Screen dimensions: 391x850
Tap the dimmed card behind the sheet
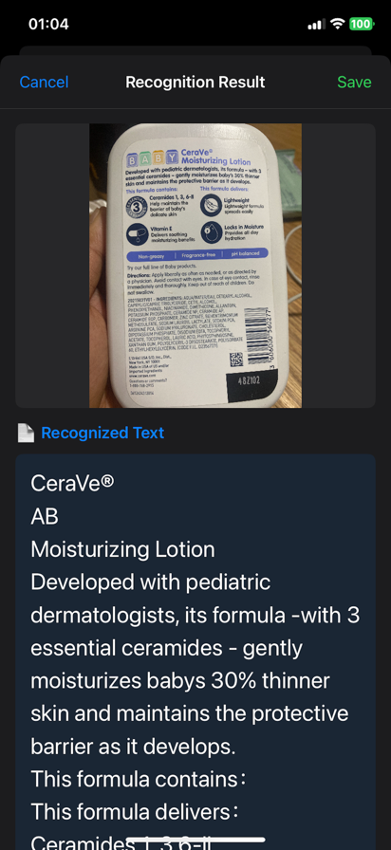point(195,50)
